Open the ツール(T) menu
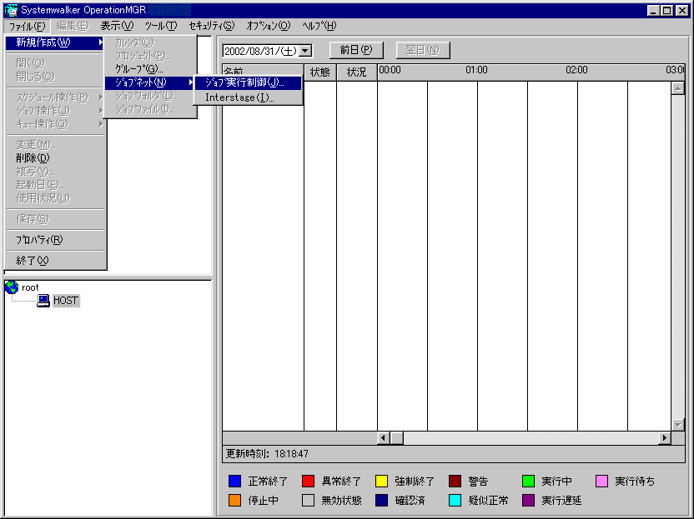Image resolution: width=694 pixels, height=519 pixels. [x=161, y=26]
